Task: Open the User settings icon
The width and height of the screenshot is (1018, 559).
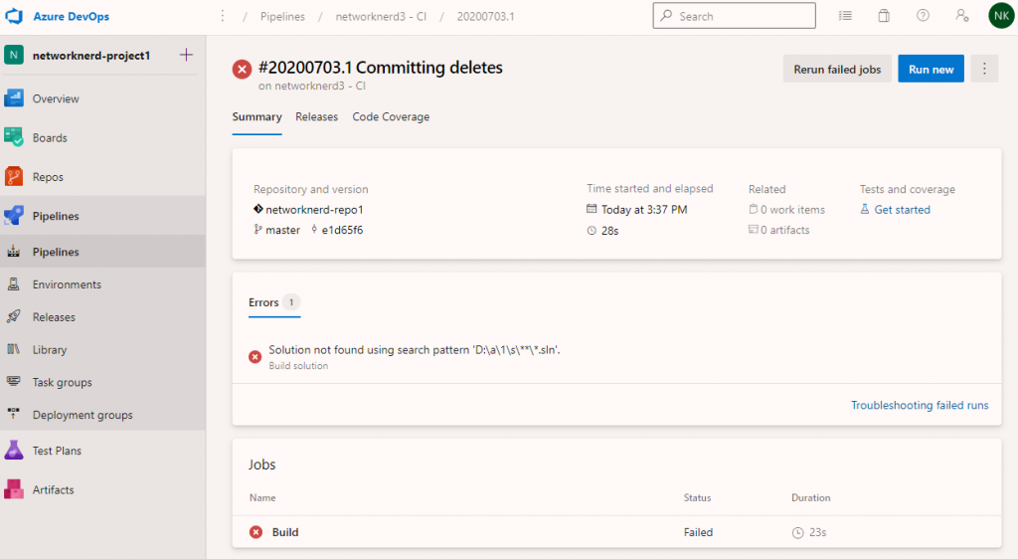Action: coord(962,16)
